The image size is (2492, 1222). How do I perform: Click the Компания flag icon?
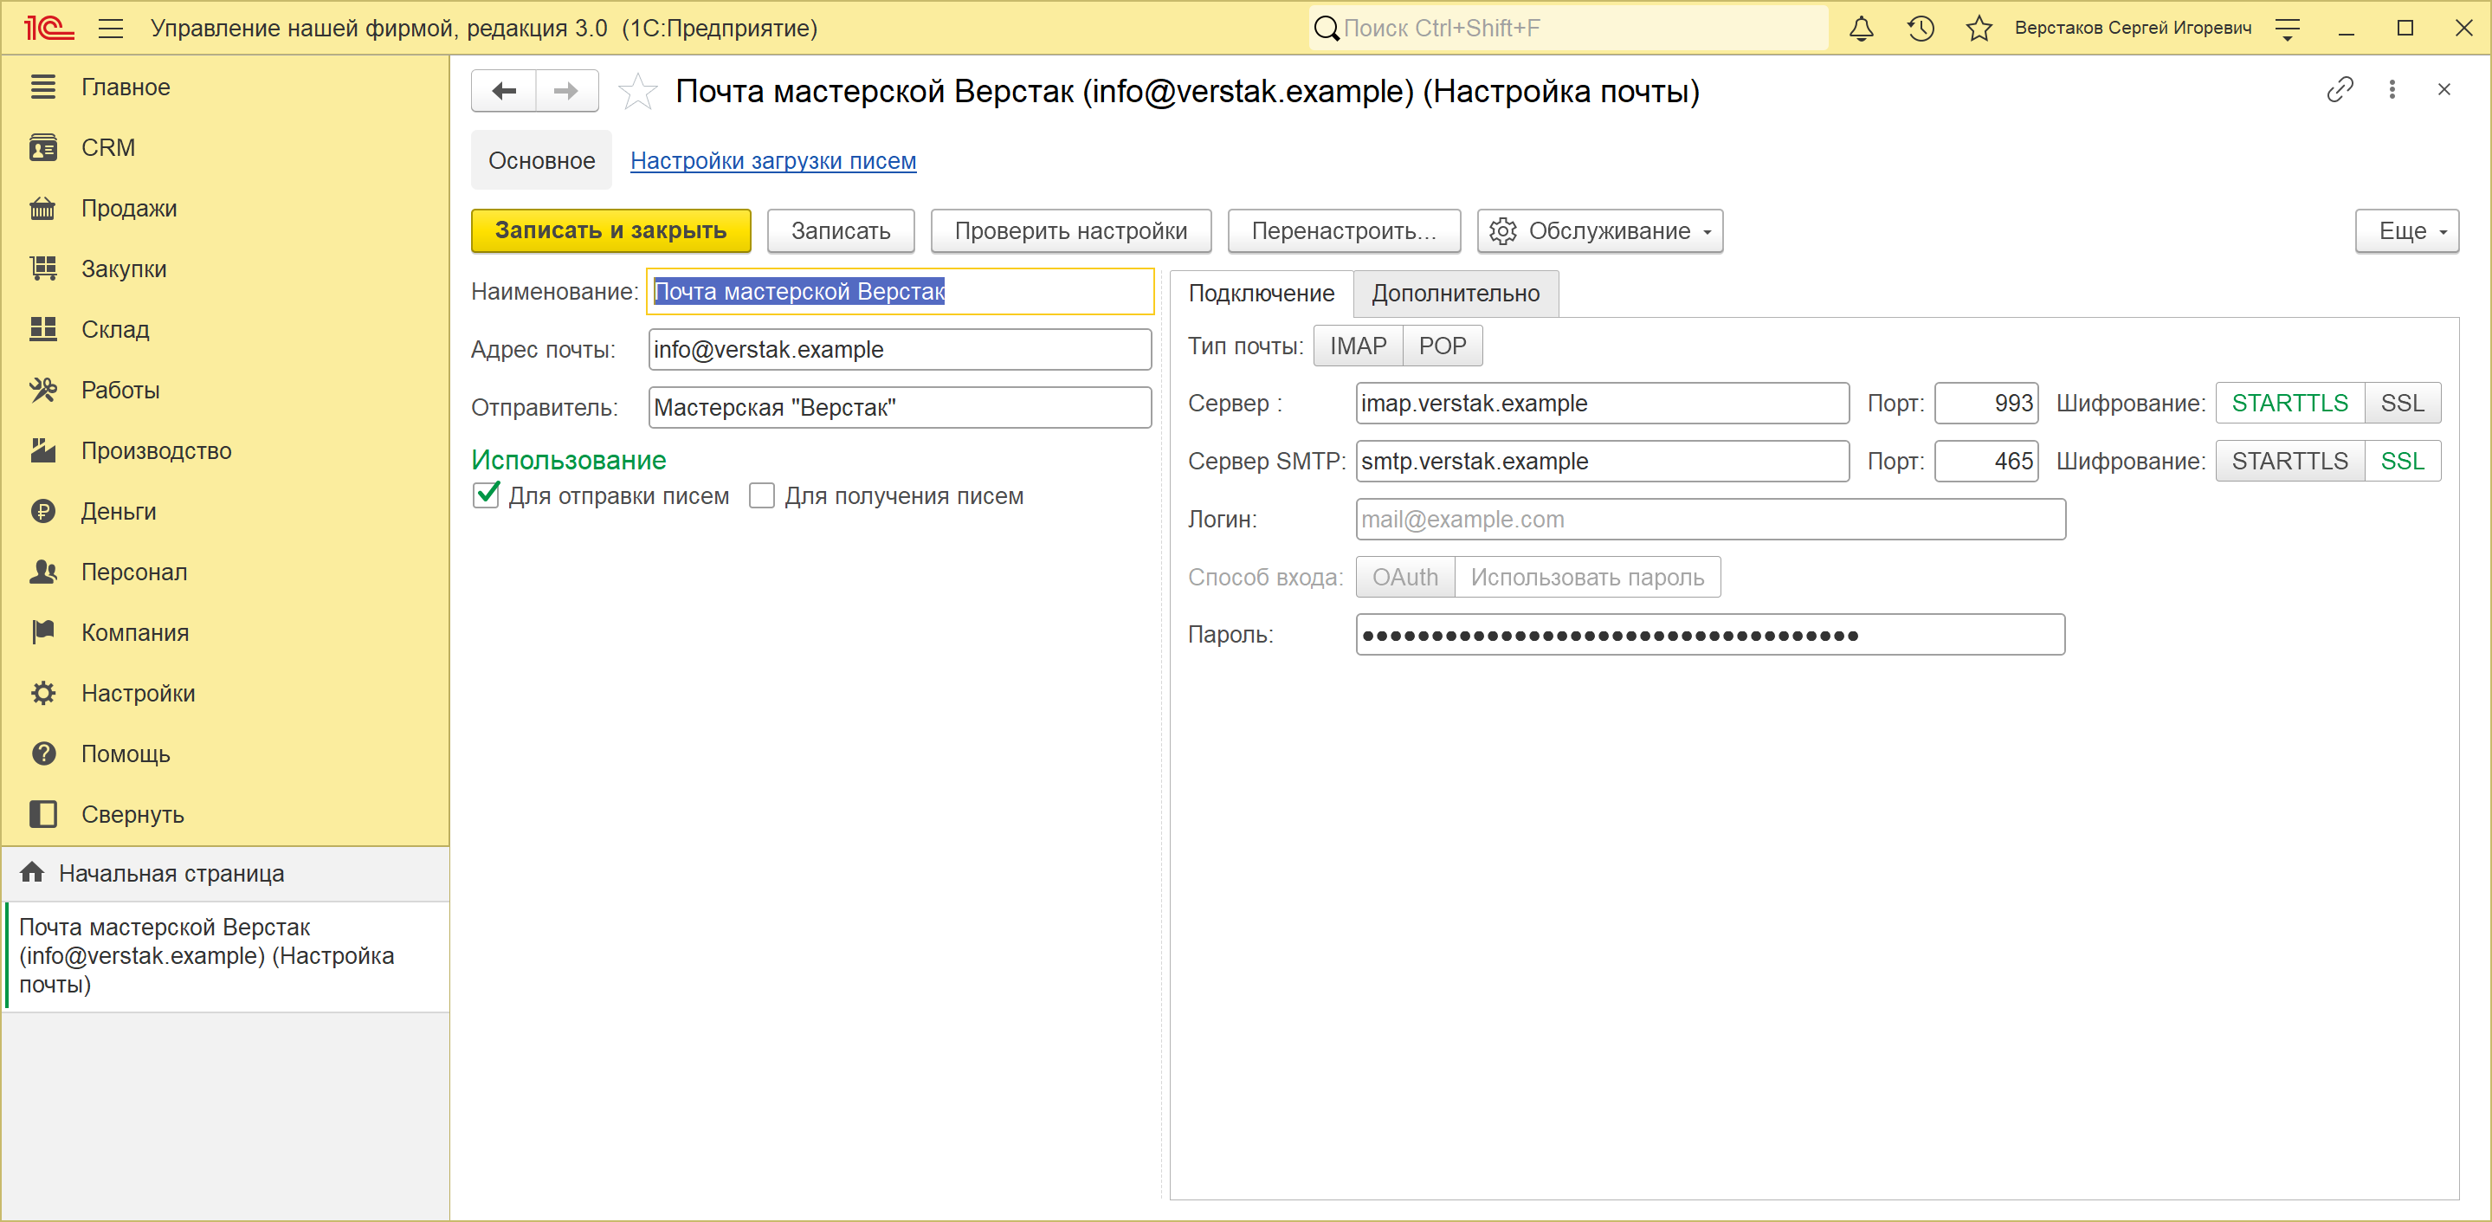pos(42,633)
